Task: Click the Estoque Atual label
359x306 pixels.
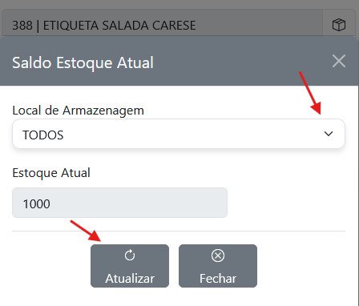Action: (x=51, y=173)
